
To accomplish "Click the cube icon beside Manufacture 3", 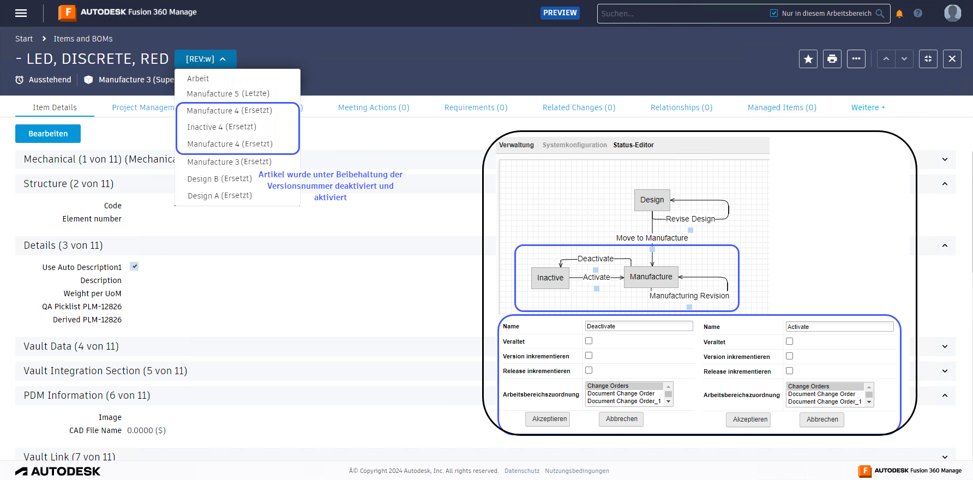I will click(x=88, y=80).
